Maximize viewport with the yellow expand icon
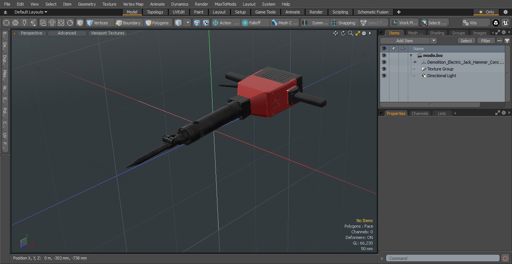 tap(358, 33)
